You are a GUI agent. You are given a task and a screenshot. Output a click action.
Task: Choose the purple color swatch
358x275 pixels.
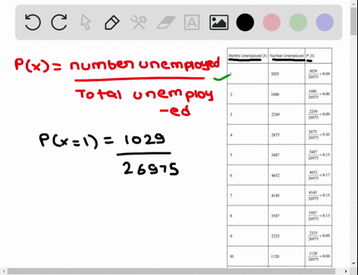pyautogui.click(x=324, y=22)
